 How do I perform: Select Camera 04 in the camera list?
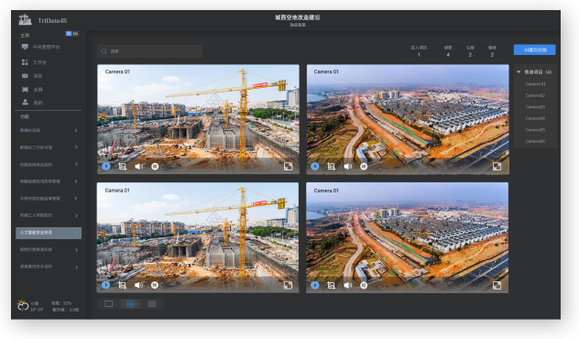[x=535, y=118]
